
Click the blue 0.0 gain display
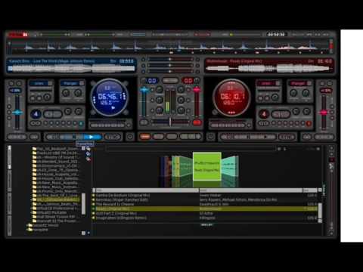coord(152,81)
